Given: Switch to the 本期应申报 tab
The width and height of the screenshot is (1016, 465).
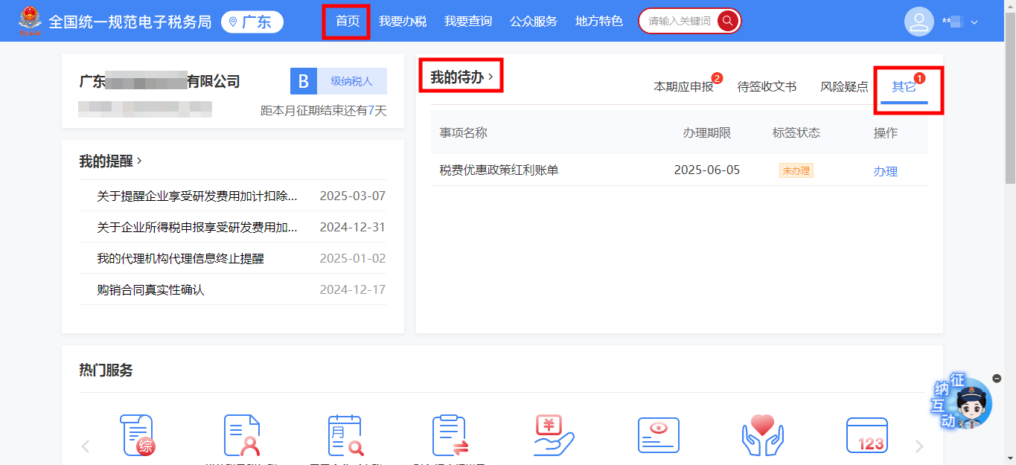Looking at the screenshot, I should (683, 86).
